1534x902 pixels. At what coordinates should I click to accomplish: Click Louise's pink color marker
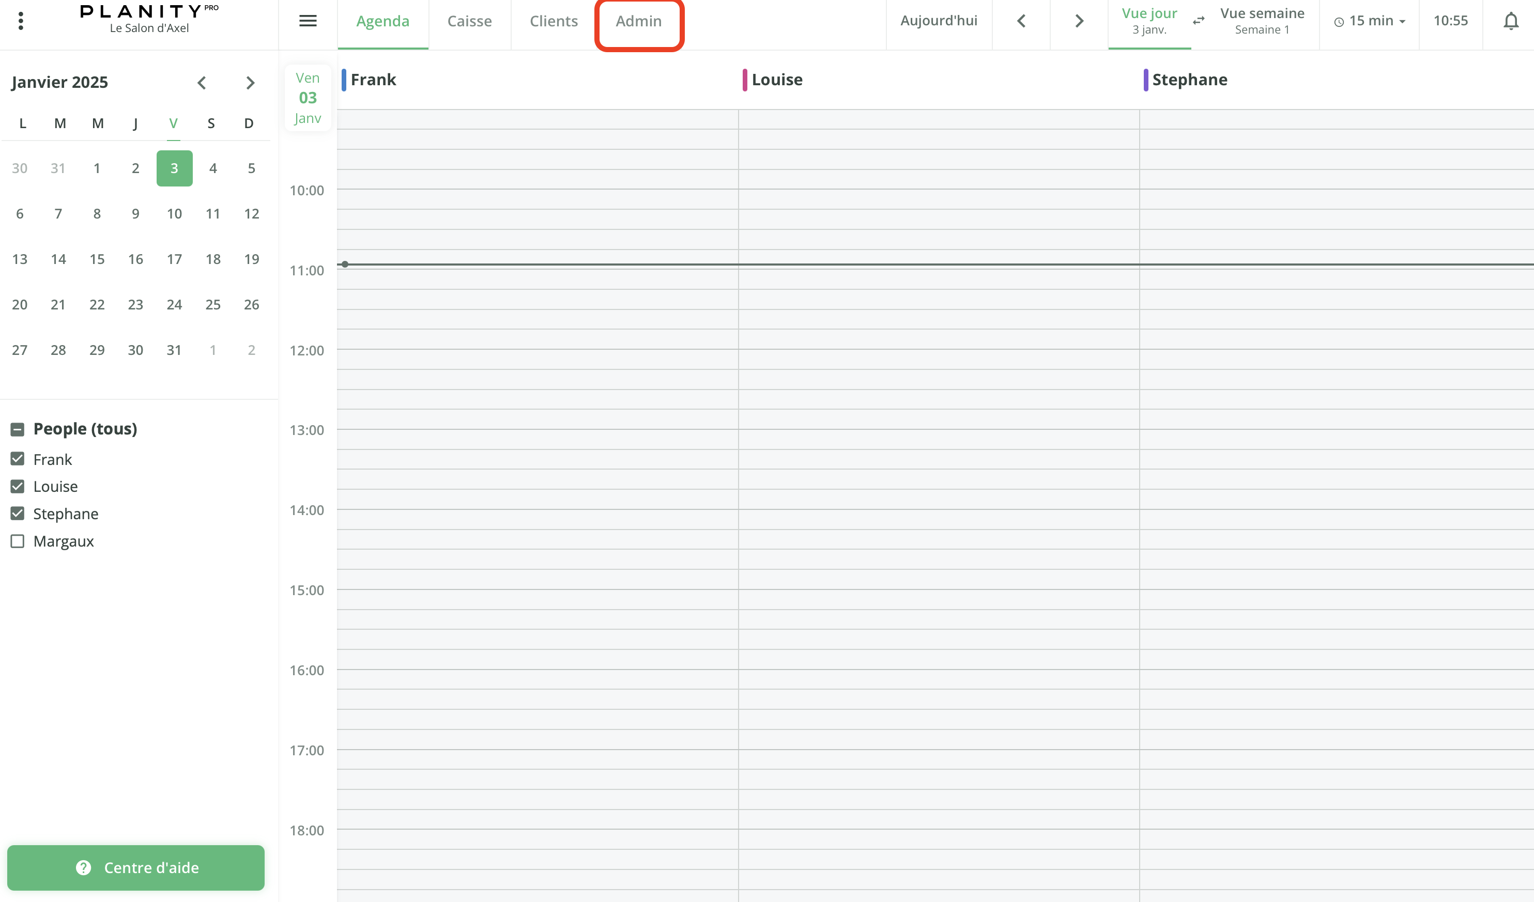point(744,80)
